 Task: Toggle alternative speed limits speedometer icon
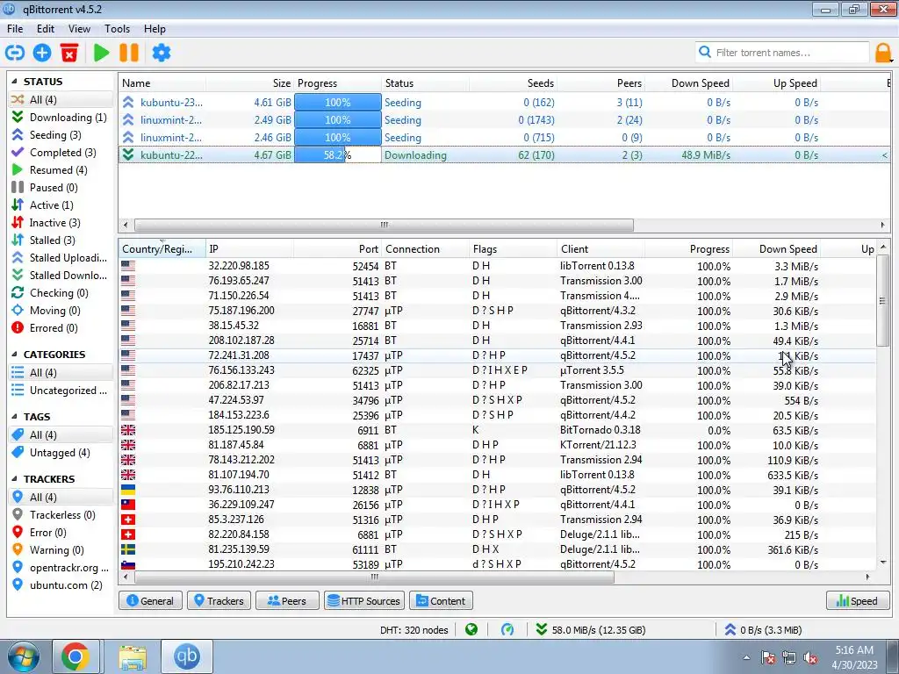pyautogui.click(x=507, y=630)
